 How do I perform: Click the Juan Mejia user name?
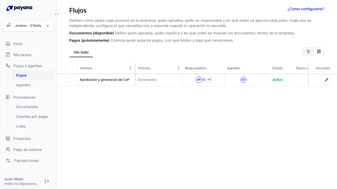14,179
